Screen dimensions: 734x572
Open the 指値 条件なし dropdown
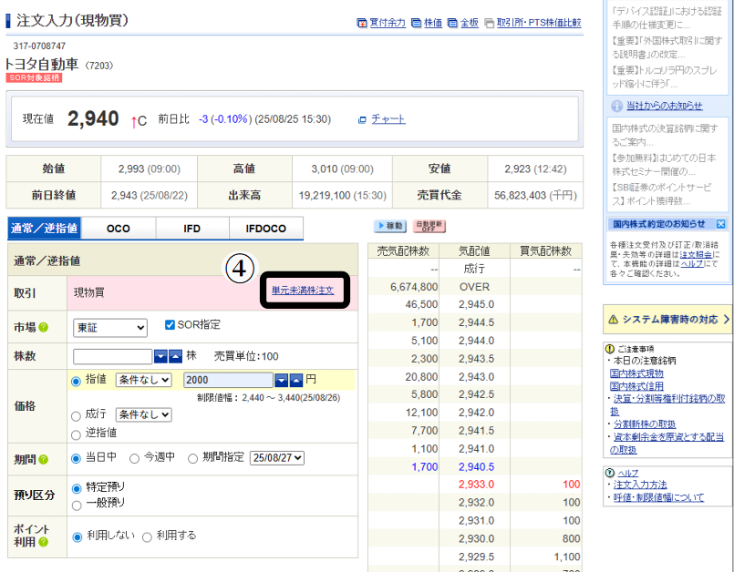145,380
